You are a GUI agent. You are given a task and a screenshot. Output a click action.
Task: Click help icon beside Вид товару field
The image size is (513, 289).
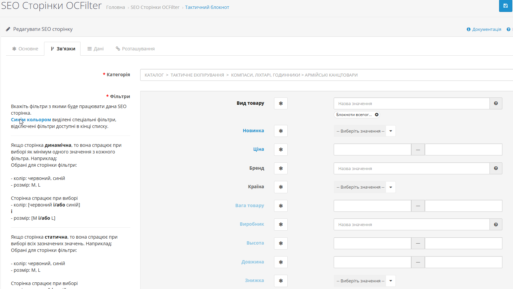(496, 103)
